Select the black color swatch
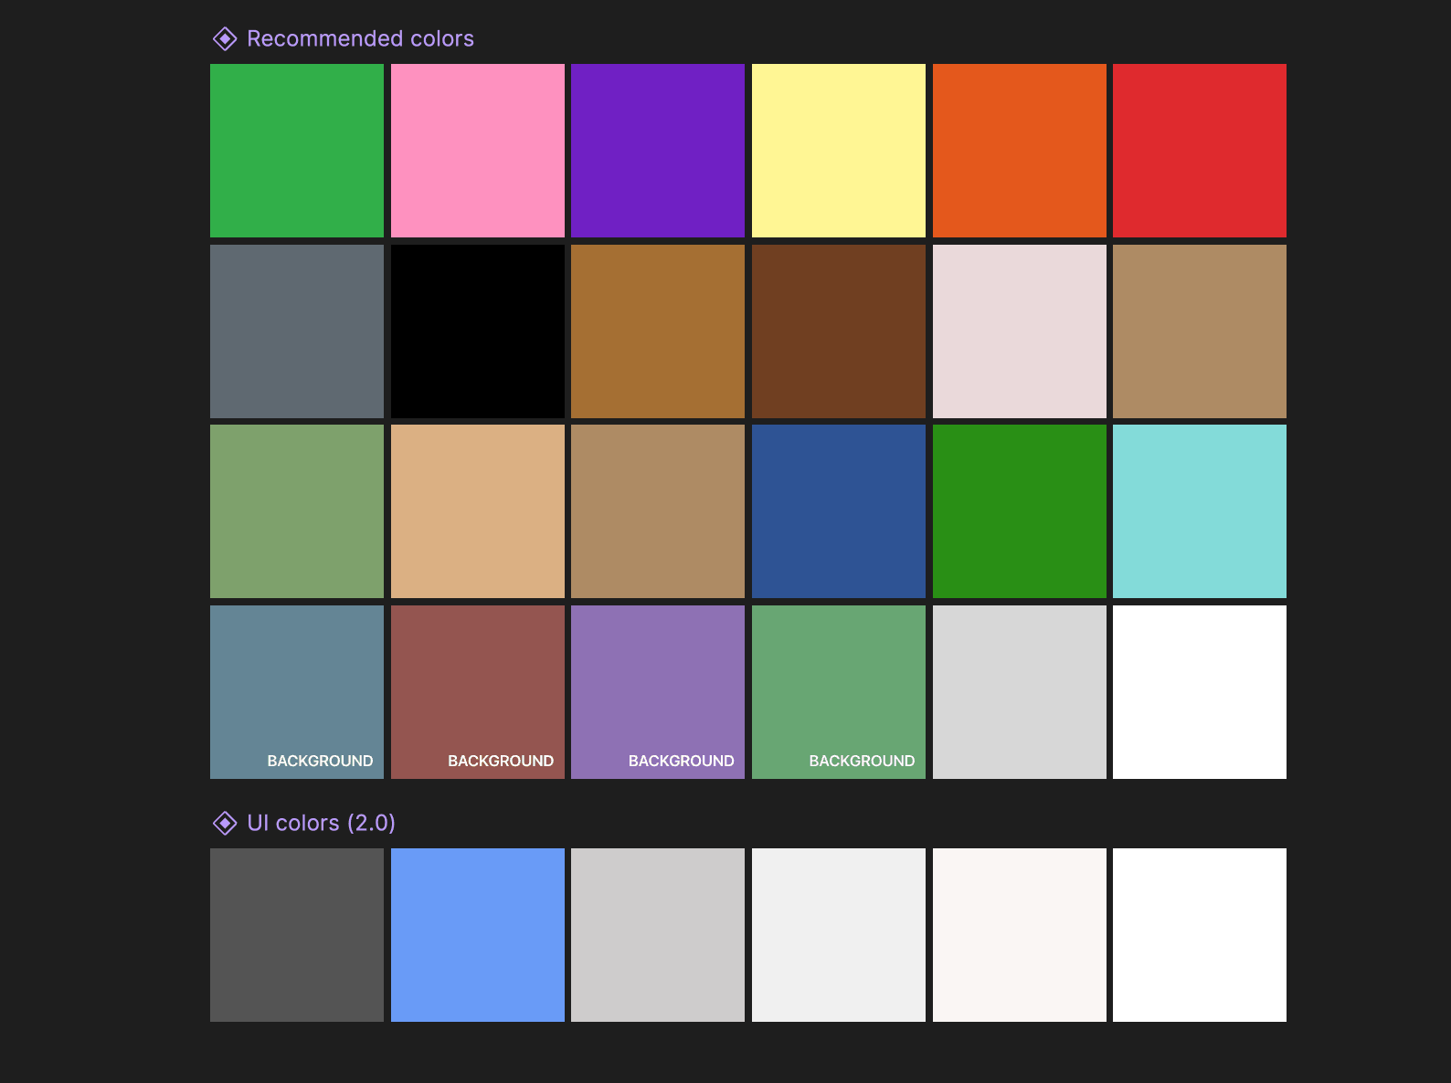 [477, 331]
